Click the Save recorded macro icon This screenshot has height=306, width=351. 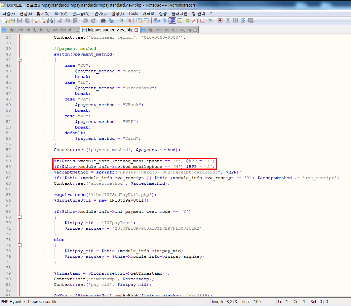tap(251, 20)
